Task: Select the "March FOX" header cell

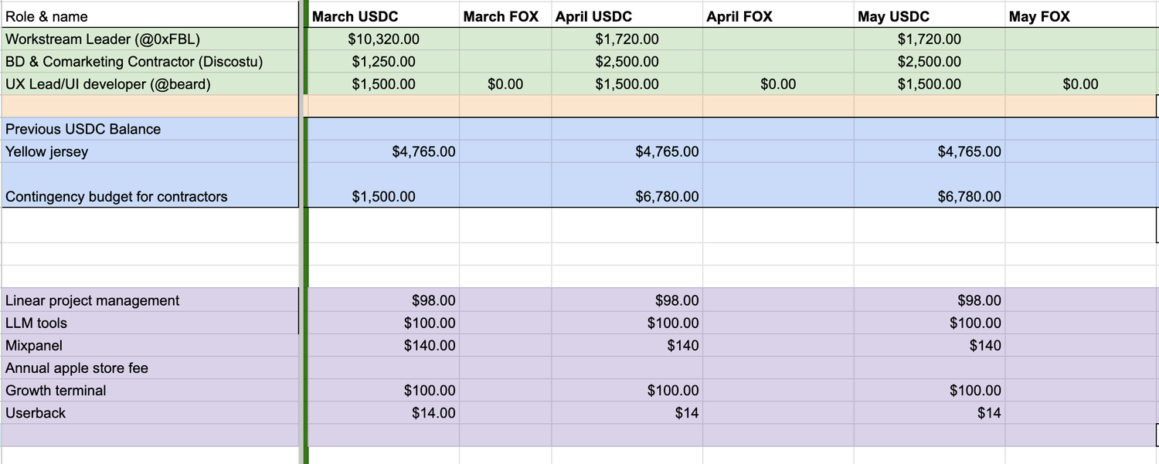Action: click(x=501, y=16)
